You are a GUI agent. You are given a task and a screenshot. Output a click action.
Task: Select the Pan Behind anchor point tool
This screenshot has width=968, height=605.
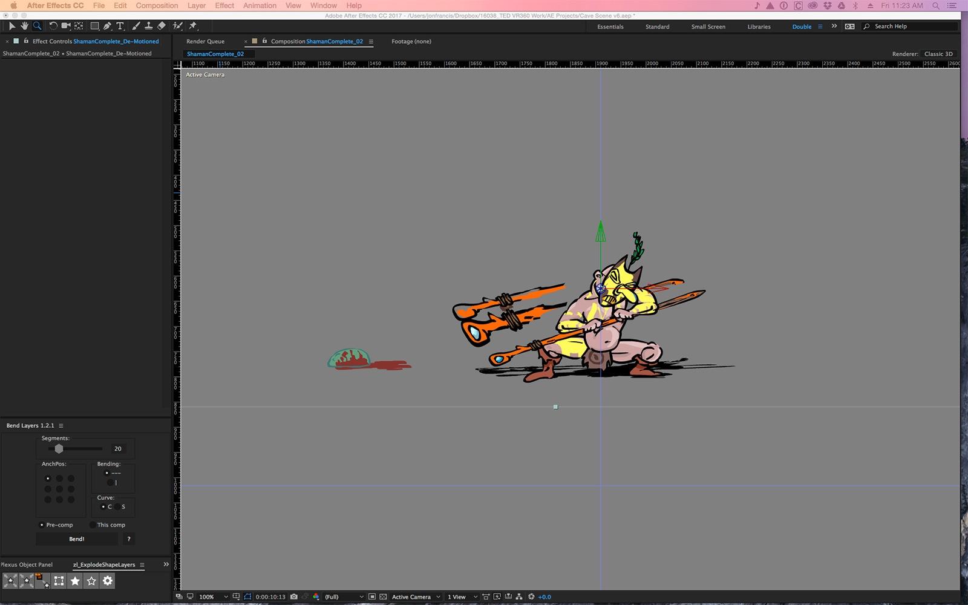pyautogui.click(x=79, y=26)
